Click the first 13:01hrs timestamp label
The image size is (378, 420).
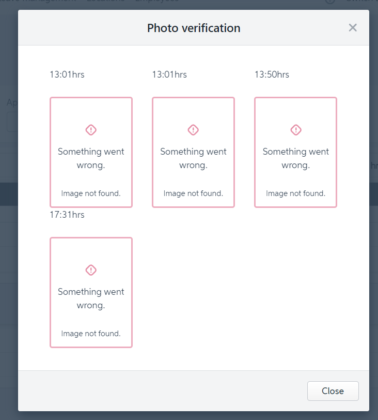click(x=67, y=74)
